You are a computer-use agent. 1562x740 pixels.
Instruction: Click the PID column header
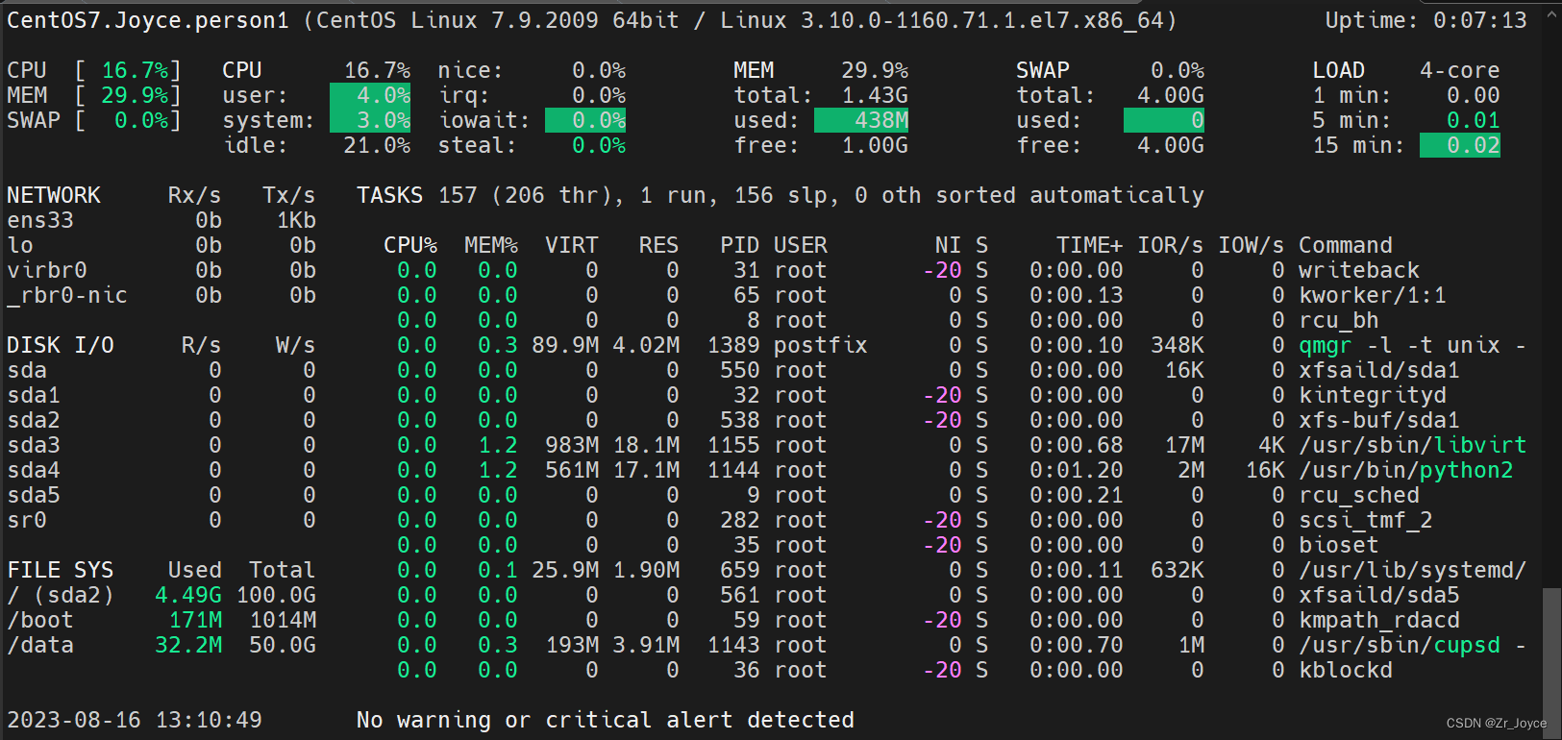[740, 245]
